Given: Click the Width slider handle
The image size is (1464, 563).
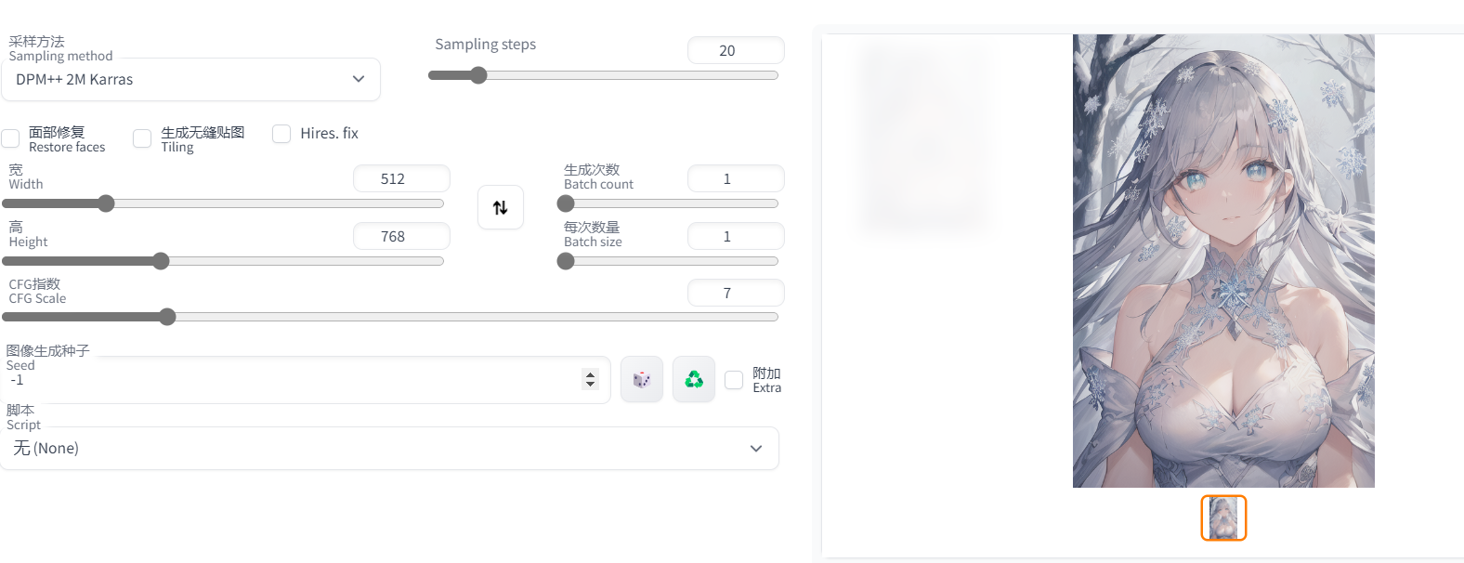Looking at the screenshot, I should pos(106,203).
